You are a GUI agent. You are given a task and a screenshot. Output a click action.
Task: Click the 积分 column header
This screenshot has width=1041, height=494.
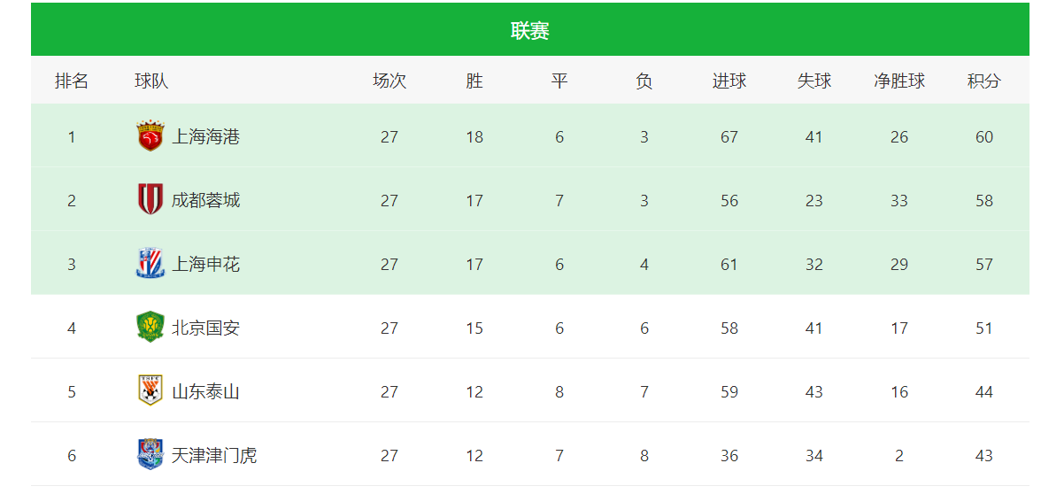(x=983, y=81)
